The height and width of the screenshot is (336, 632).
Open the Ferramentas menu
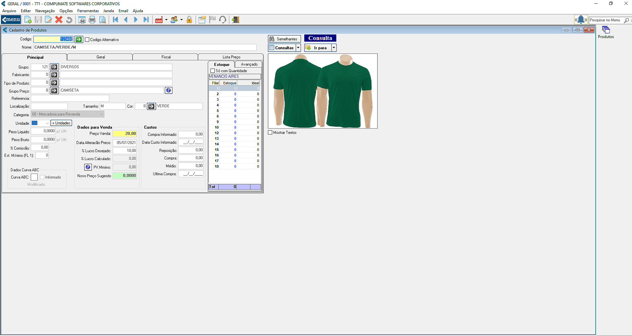tap(88, 11)
